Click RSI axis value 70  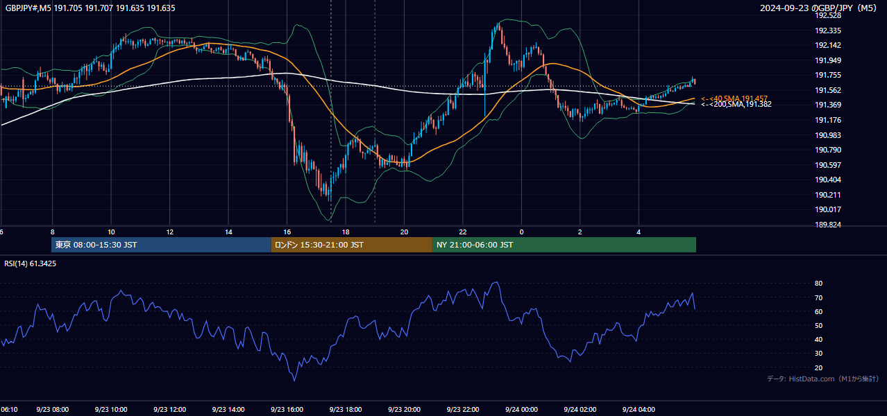point(818,297)
